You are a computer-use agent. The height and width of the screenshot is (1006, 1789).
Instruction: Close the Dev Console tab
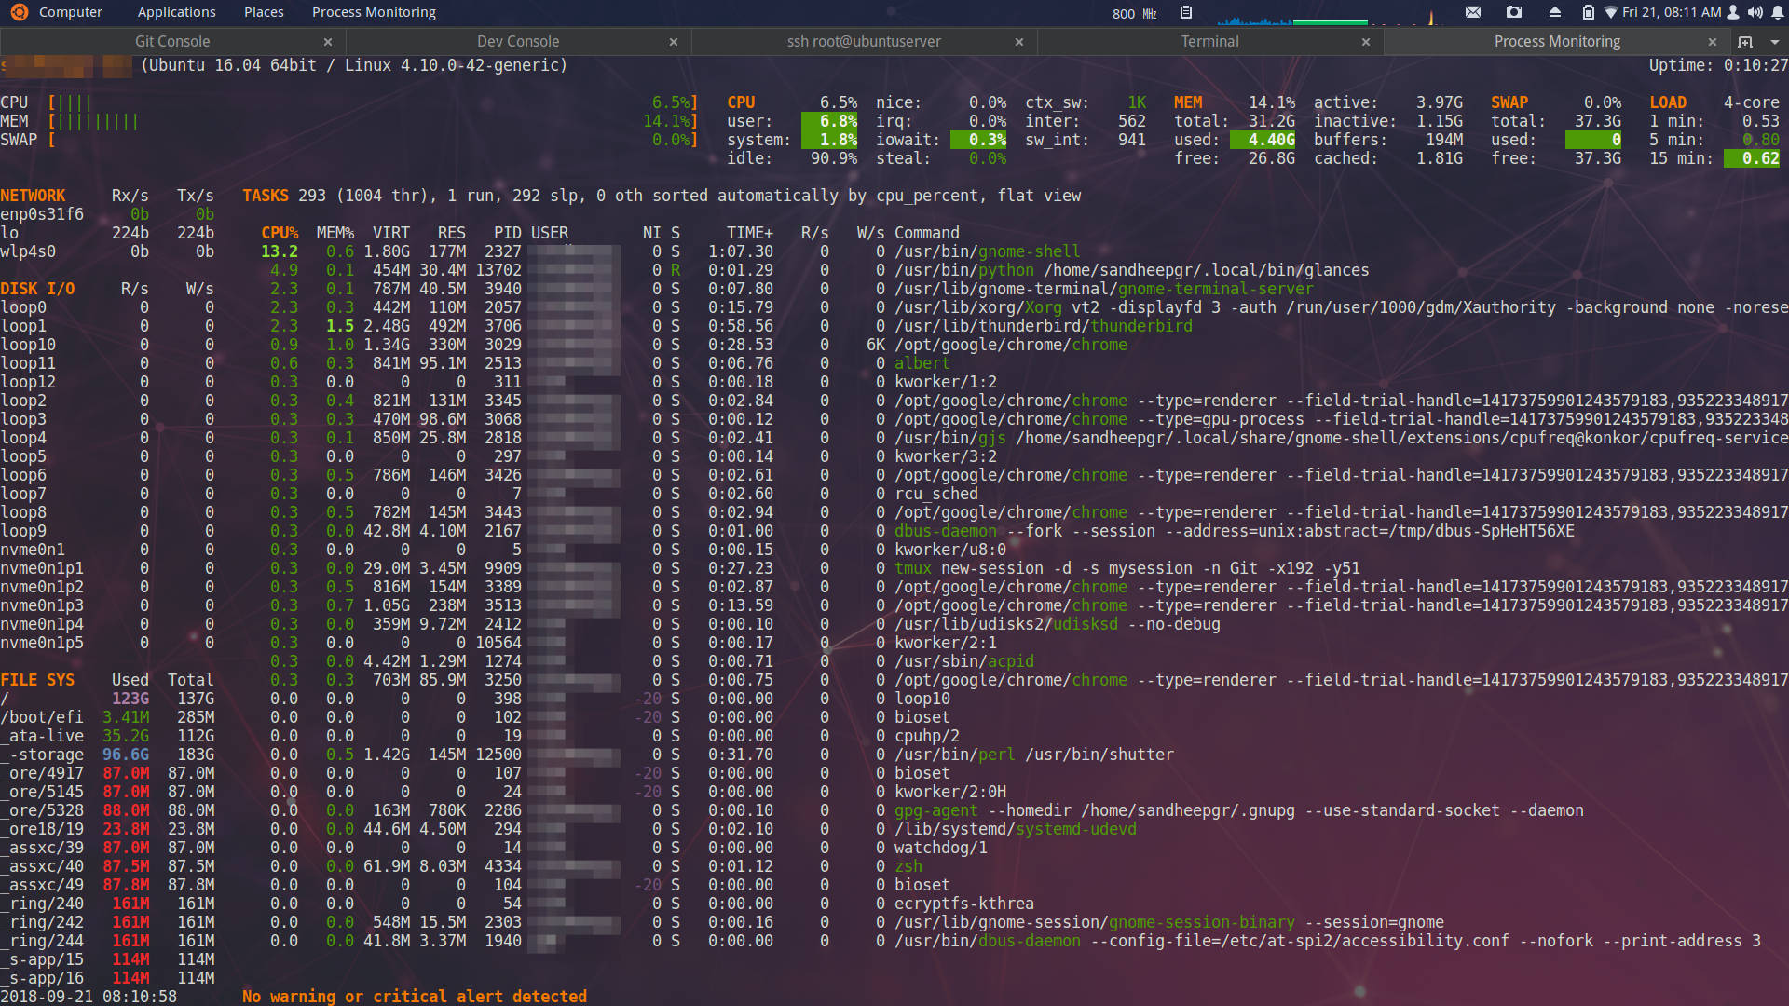click(674, 42)
